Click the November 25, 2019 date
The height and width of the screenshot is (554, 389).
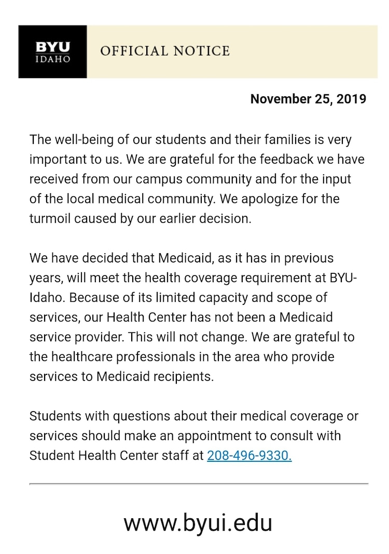[x=308, y=99]
